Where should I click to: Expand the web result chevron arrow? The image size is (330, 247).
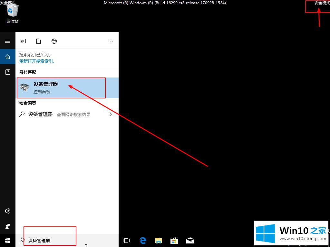tap(111, 114)
